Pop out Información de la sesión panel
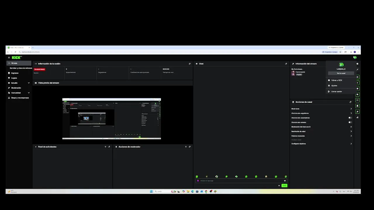This screenshot has height=210, width=374. tap(190, 64)
